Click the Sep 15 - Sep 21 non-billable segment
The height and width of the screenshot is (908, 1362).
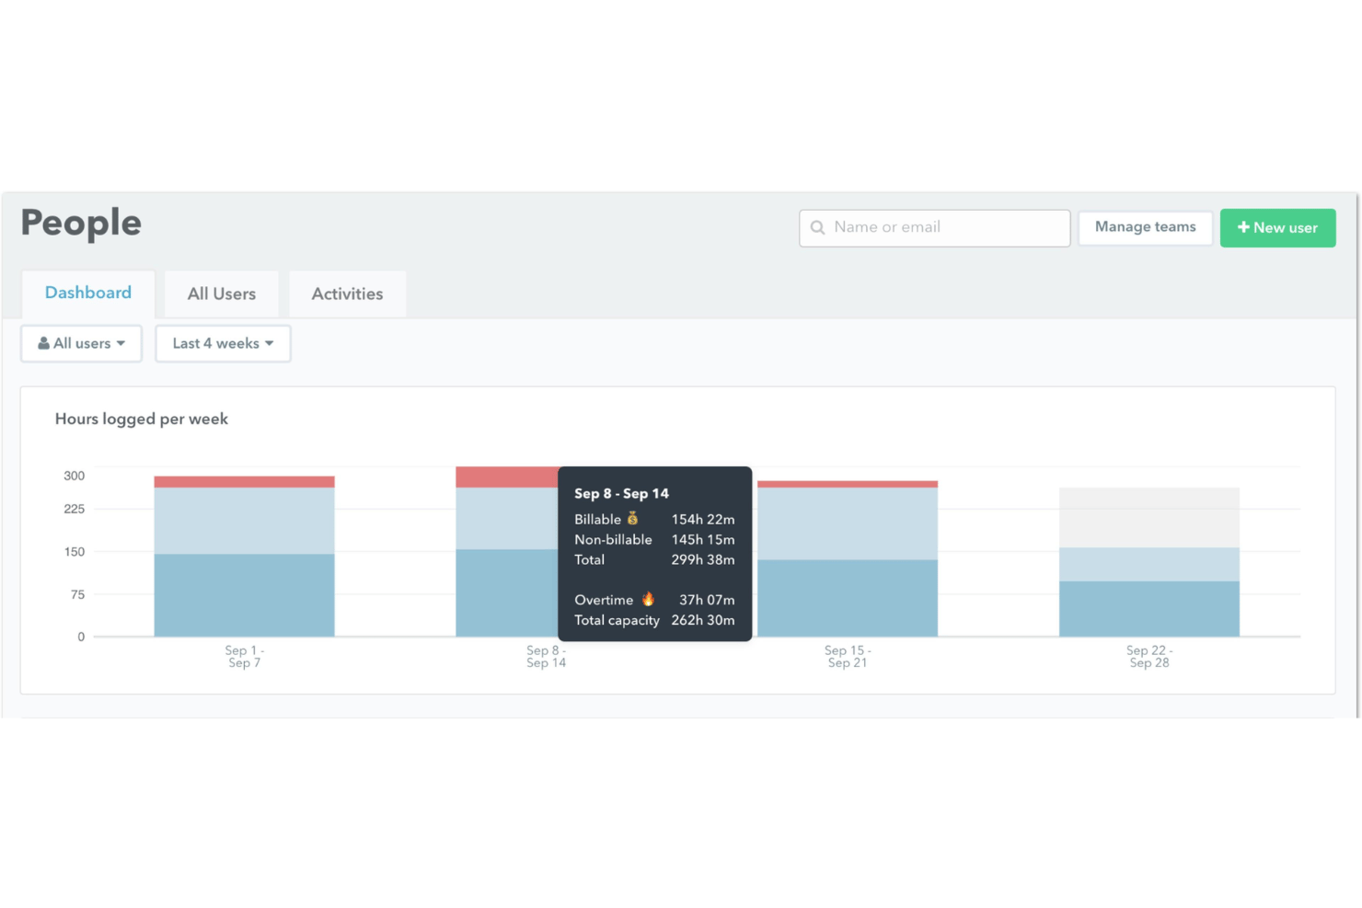(x=848, y=523)
